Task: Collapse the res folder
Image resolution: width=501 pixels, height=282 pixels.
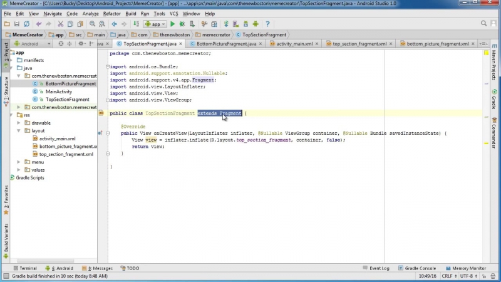Action: (11, 115)
